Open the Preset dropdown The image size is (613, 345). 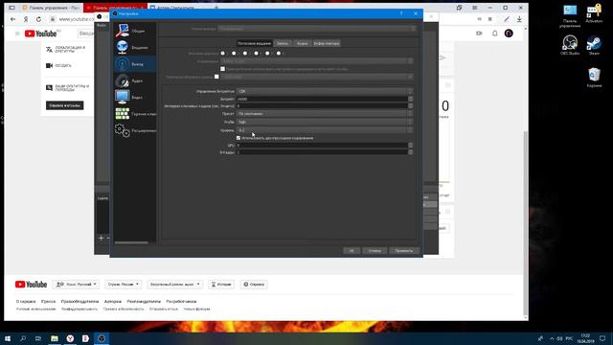pos(325,114)
